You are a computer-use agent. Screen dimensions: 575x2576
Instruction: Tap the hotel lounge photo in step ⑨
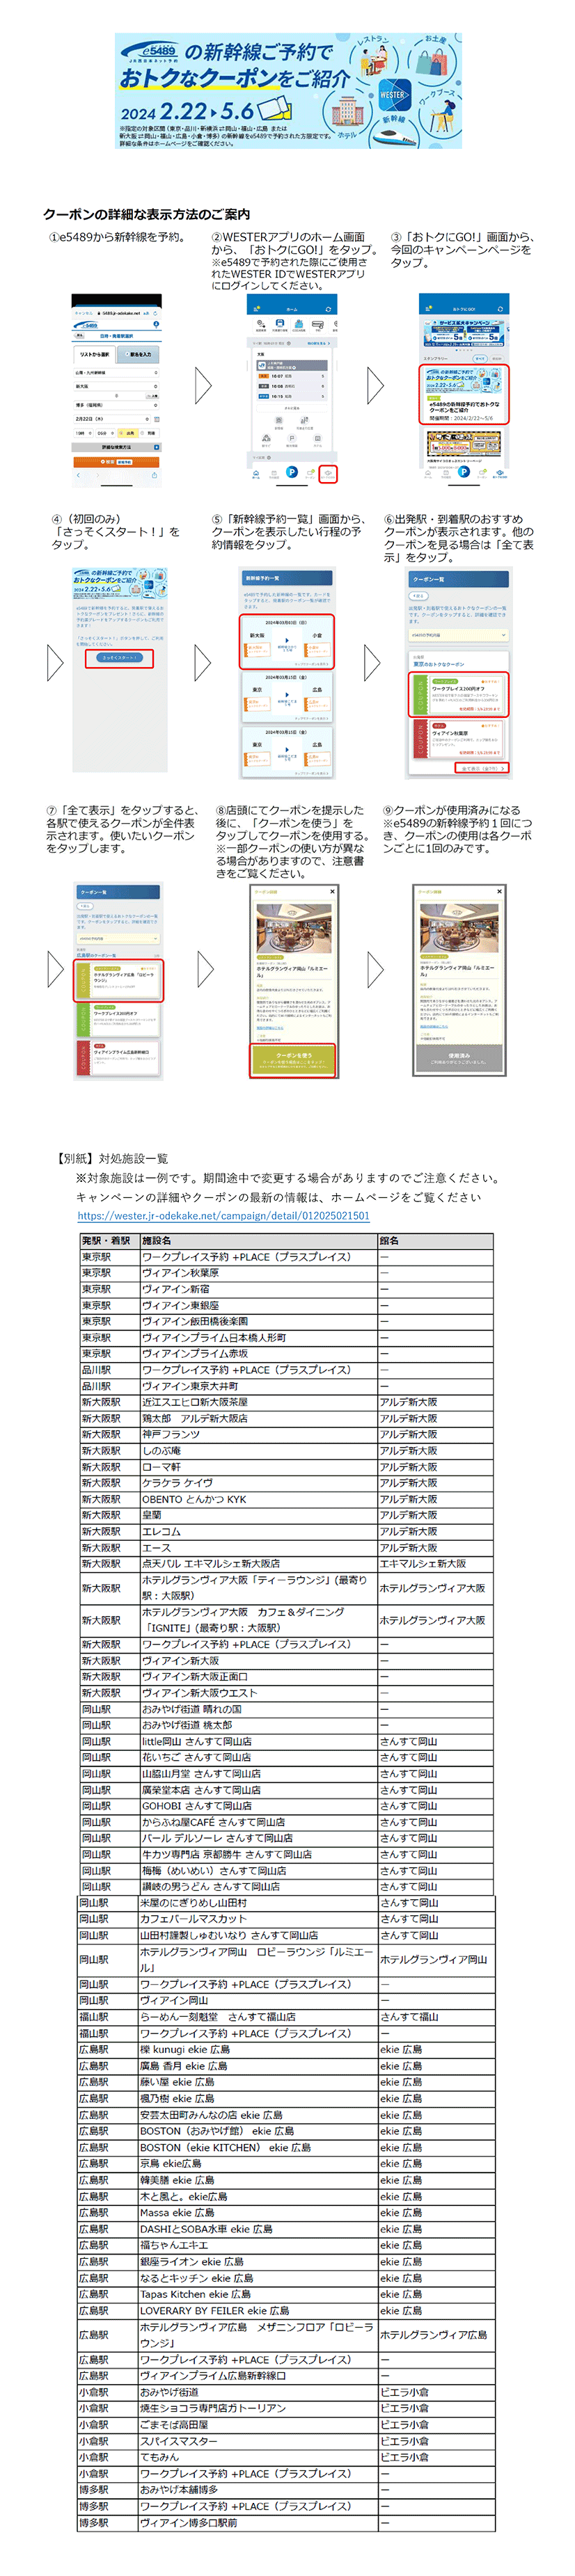point(459,929)
